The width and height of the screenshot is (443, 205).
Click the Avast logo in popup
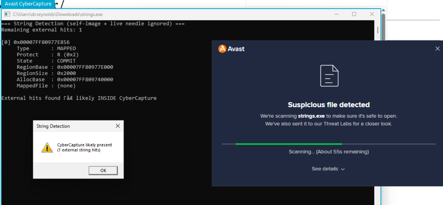point(231,49)
